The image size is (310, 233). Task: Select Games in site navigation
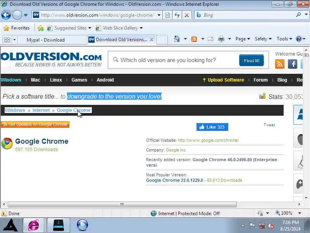pyautogui.click(x=79, y=80)
